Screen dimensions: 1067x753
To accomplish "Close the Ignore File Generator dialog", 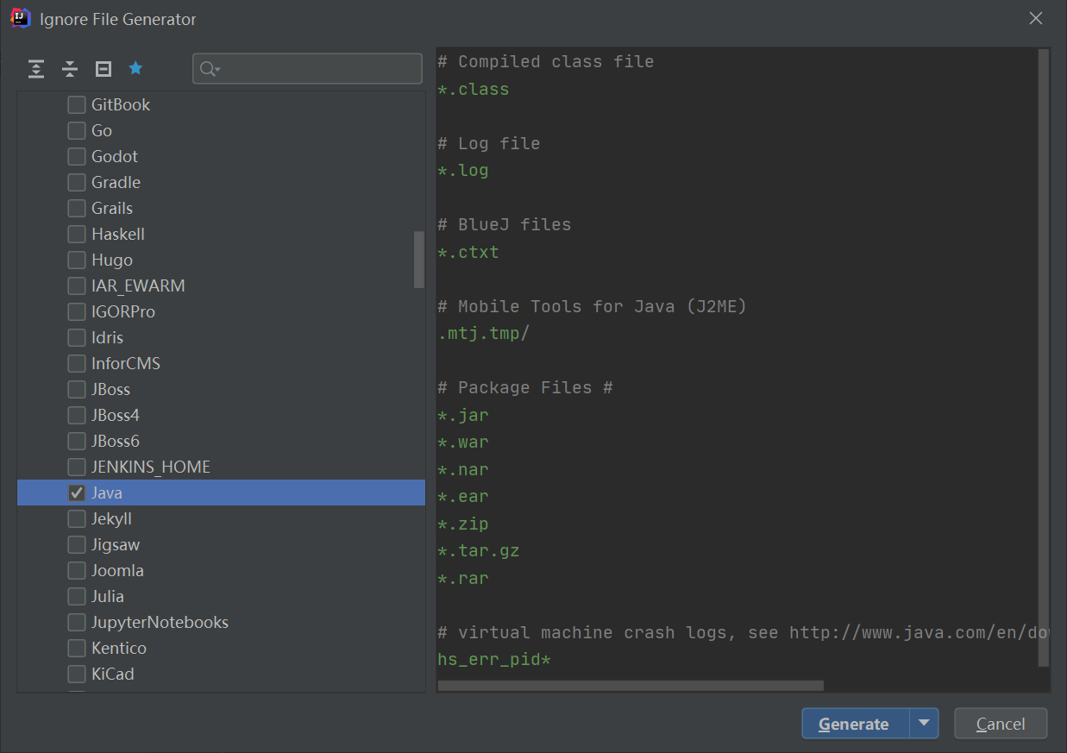I will 1036,18.
